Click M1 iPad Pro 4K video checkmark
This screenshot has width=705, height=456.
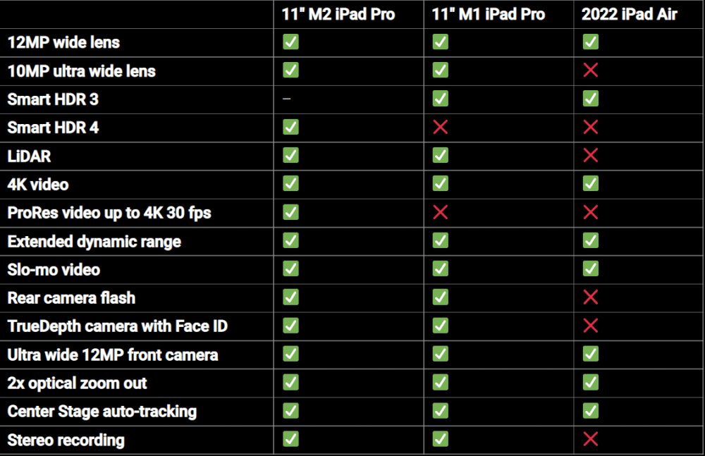point(441,184)
